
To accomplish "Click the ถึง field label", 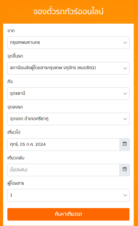I will pos(10,81).
